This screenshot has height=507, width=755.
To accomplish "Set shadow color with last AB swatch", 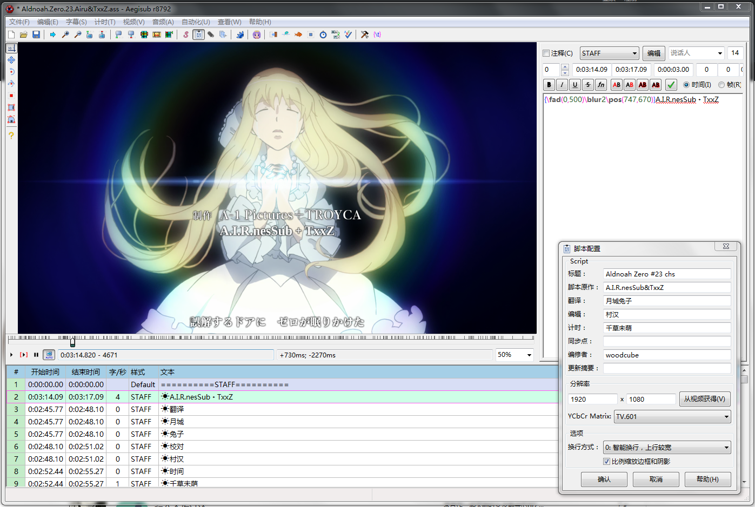I will pos(656,85).
